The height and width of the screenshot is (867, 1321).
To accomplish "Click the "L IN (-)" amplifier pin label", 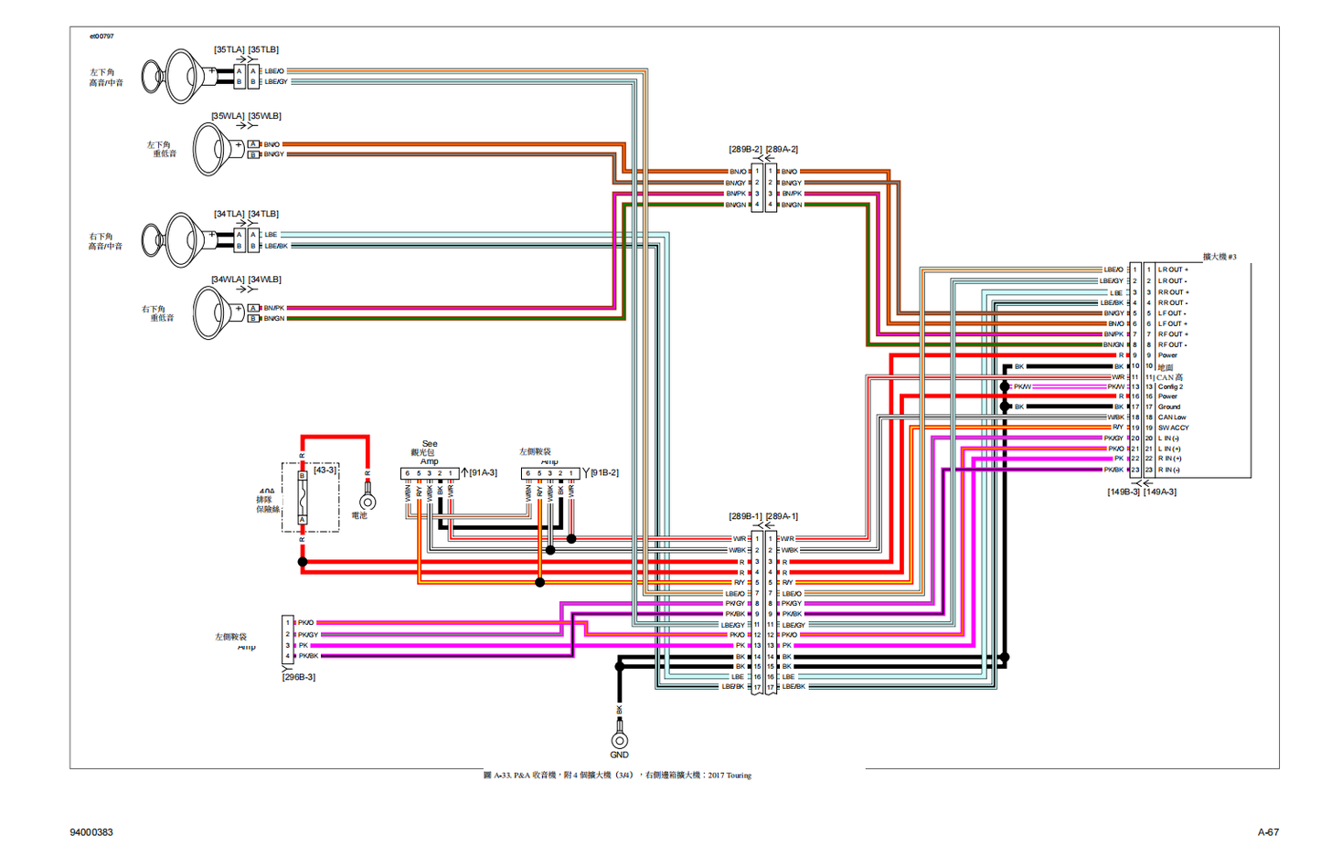I will [x=1169, y=439].
